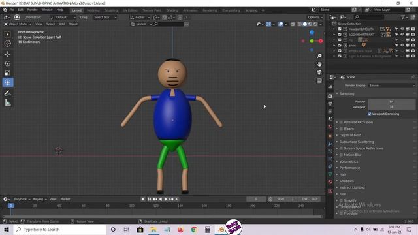The width and height of the screenshot is (418, 235).
Task: Select the Rotate tool
Action: (7, 64)
